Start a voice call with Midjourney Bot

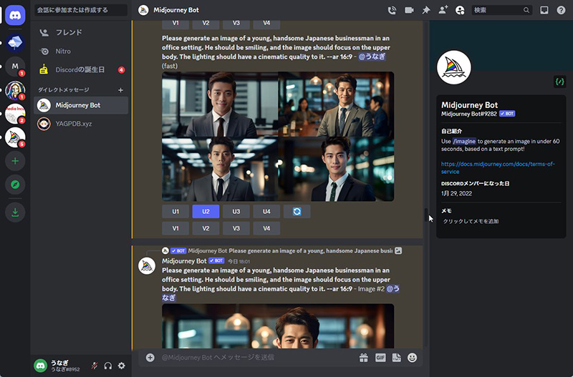392,10
